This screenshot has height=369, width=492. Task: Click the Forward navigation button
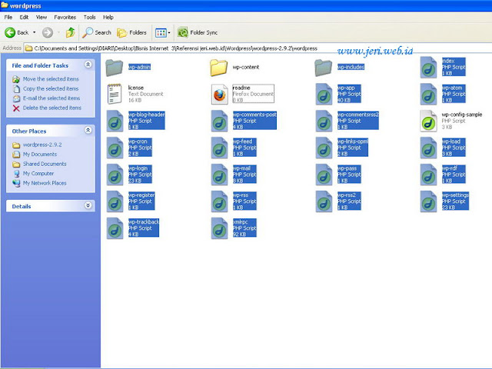[x=48, y=32]
